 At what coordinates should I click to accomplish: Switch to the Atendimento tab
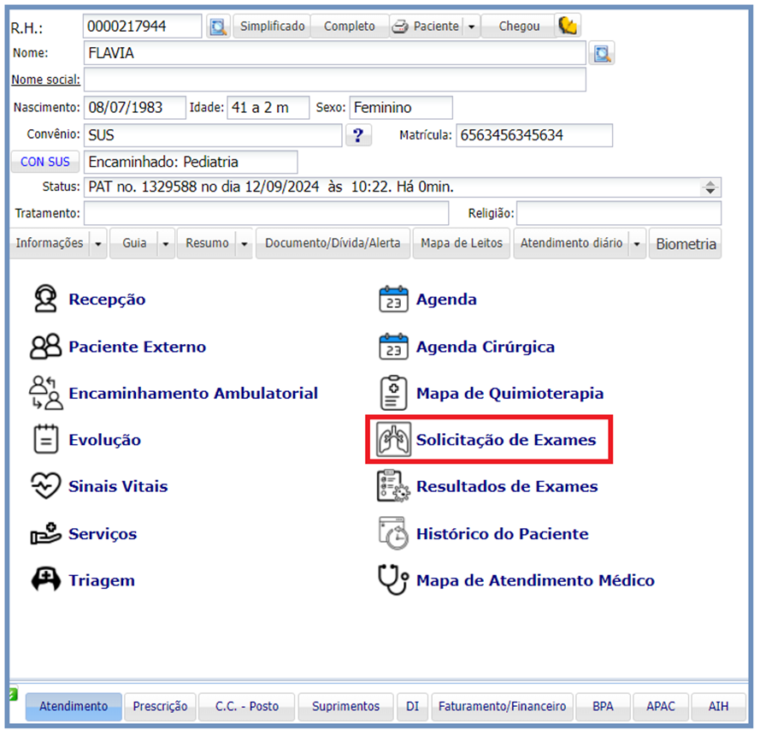click(x=74, y=706)
